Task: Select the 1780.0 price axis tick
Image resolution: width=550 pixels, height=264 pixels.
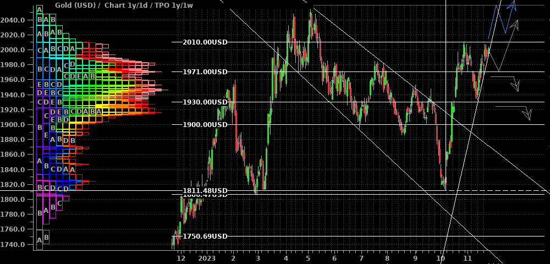Action: (13, 215)
